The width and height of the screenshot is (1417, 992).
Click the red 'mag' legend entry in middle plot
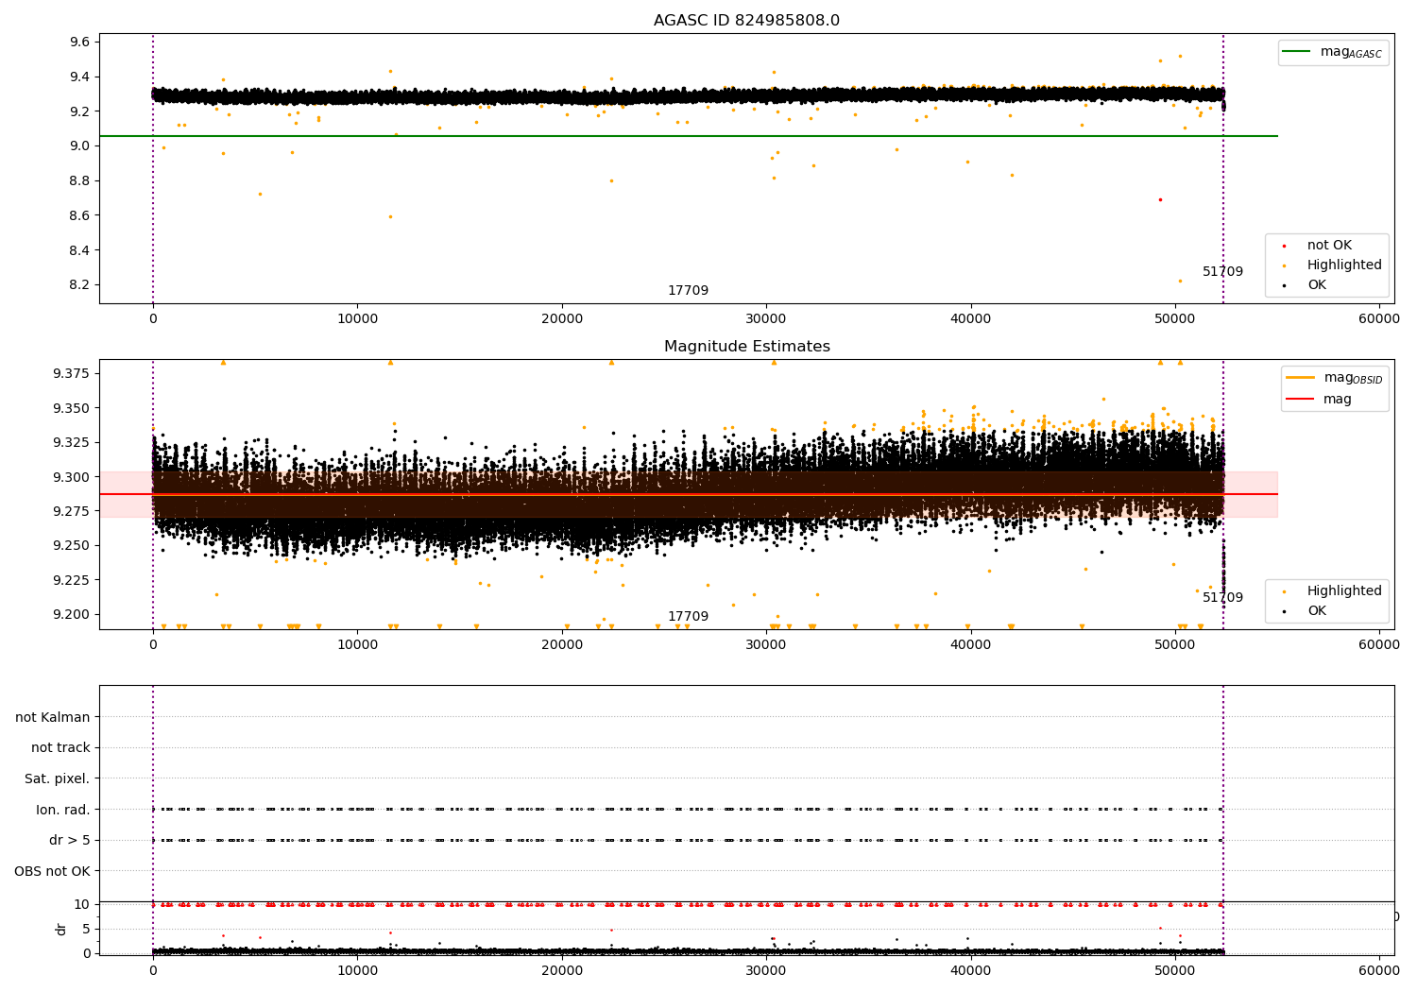click(1319, 400)
